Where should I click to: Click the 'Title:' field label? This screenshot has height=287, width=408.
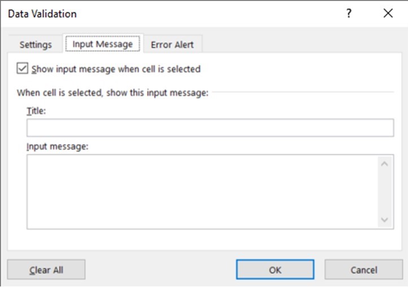[x=36, y=111]
